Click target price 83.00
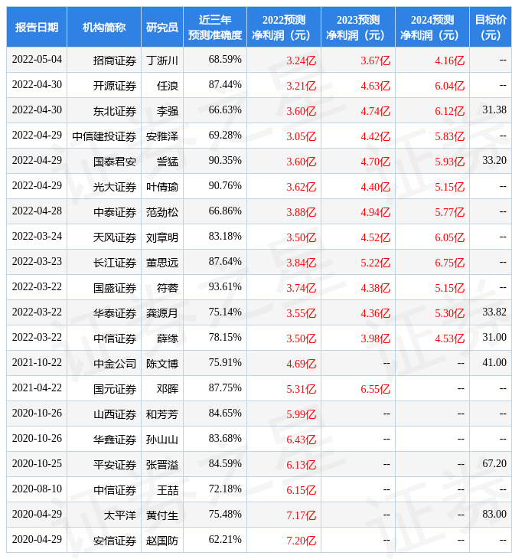 [494, 515]
